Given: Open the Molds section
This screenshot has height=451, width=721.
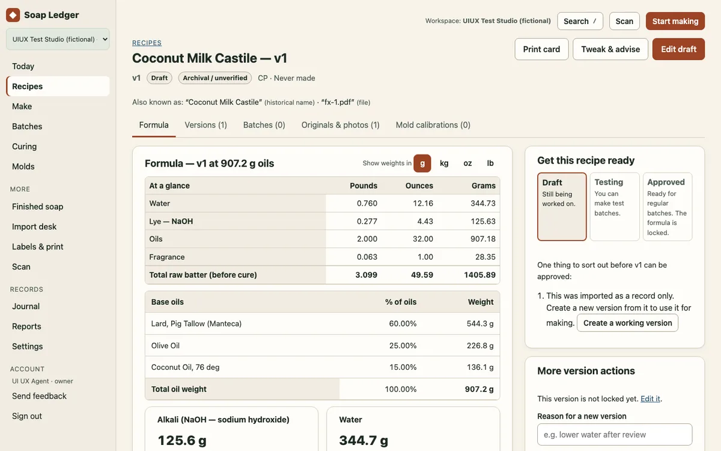Looking at the screenshot, I should tap(58, 167).
